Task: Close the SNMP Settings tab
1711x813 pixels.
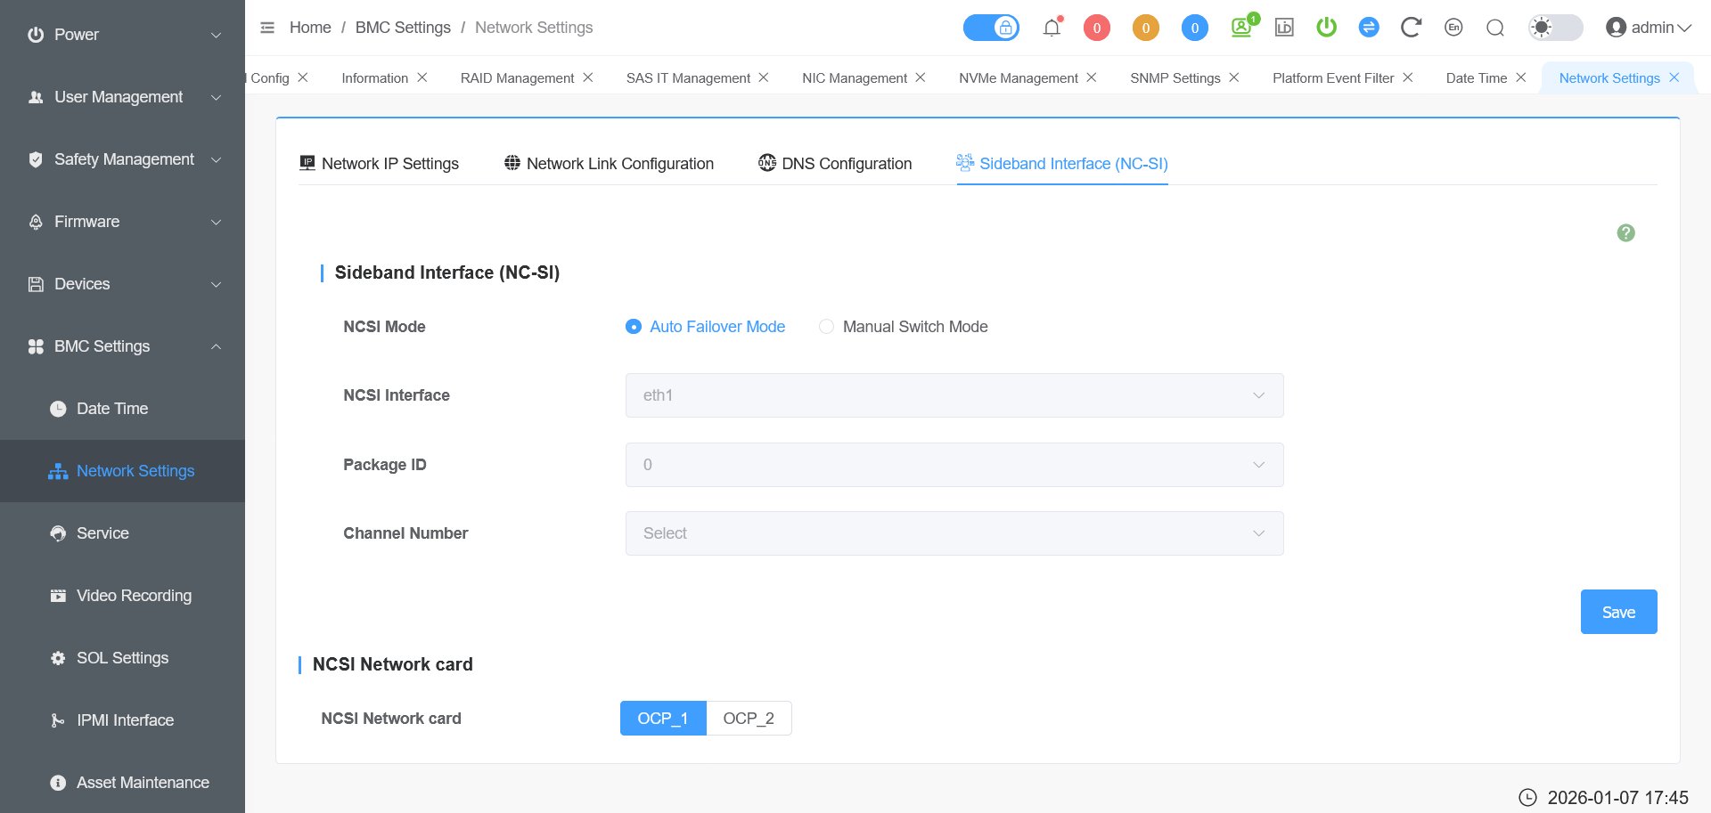Action: pyautogui.click(x=1234, y=77)
